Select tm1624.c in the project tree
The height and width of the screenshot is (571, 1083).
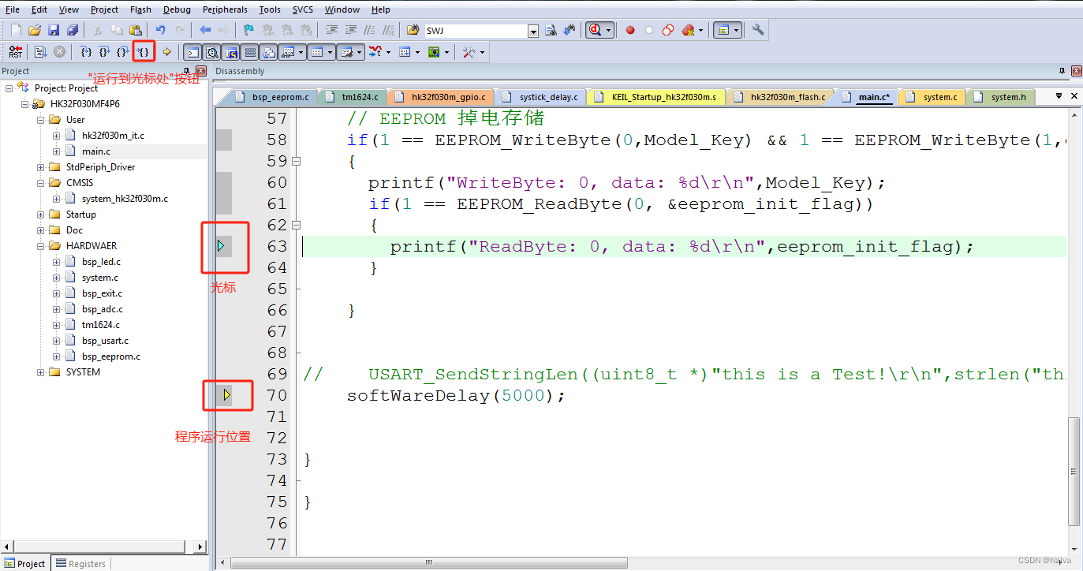(x=100, y=325)
